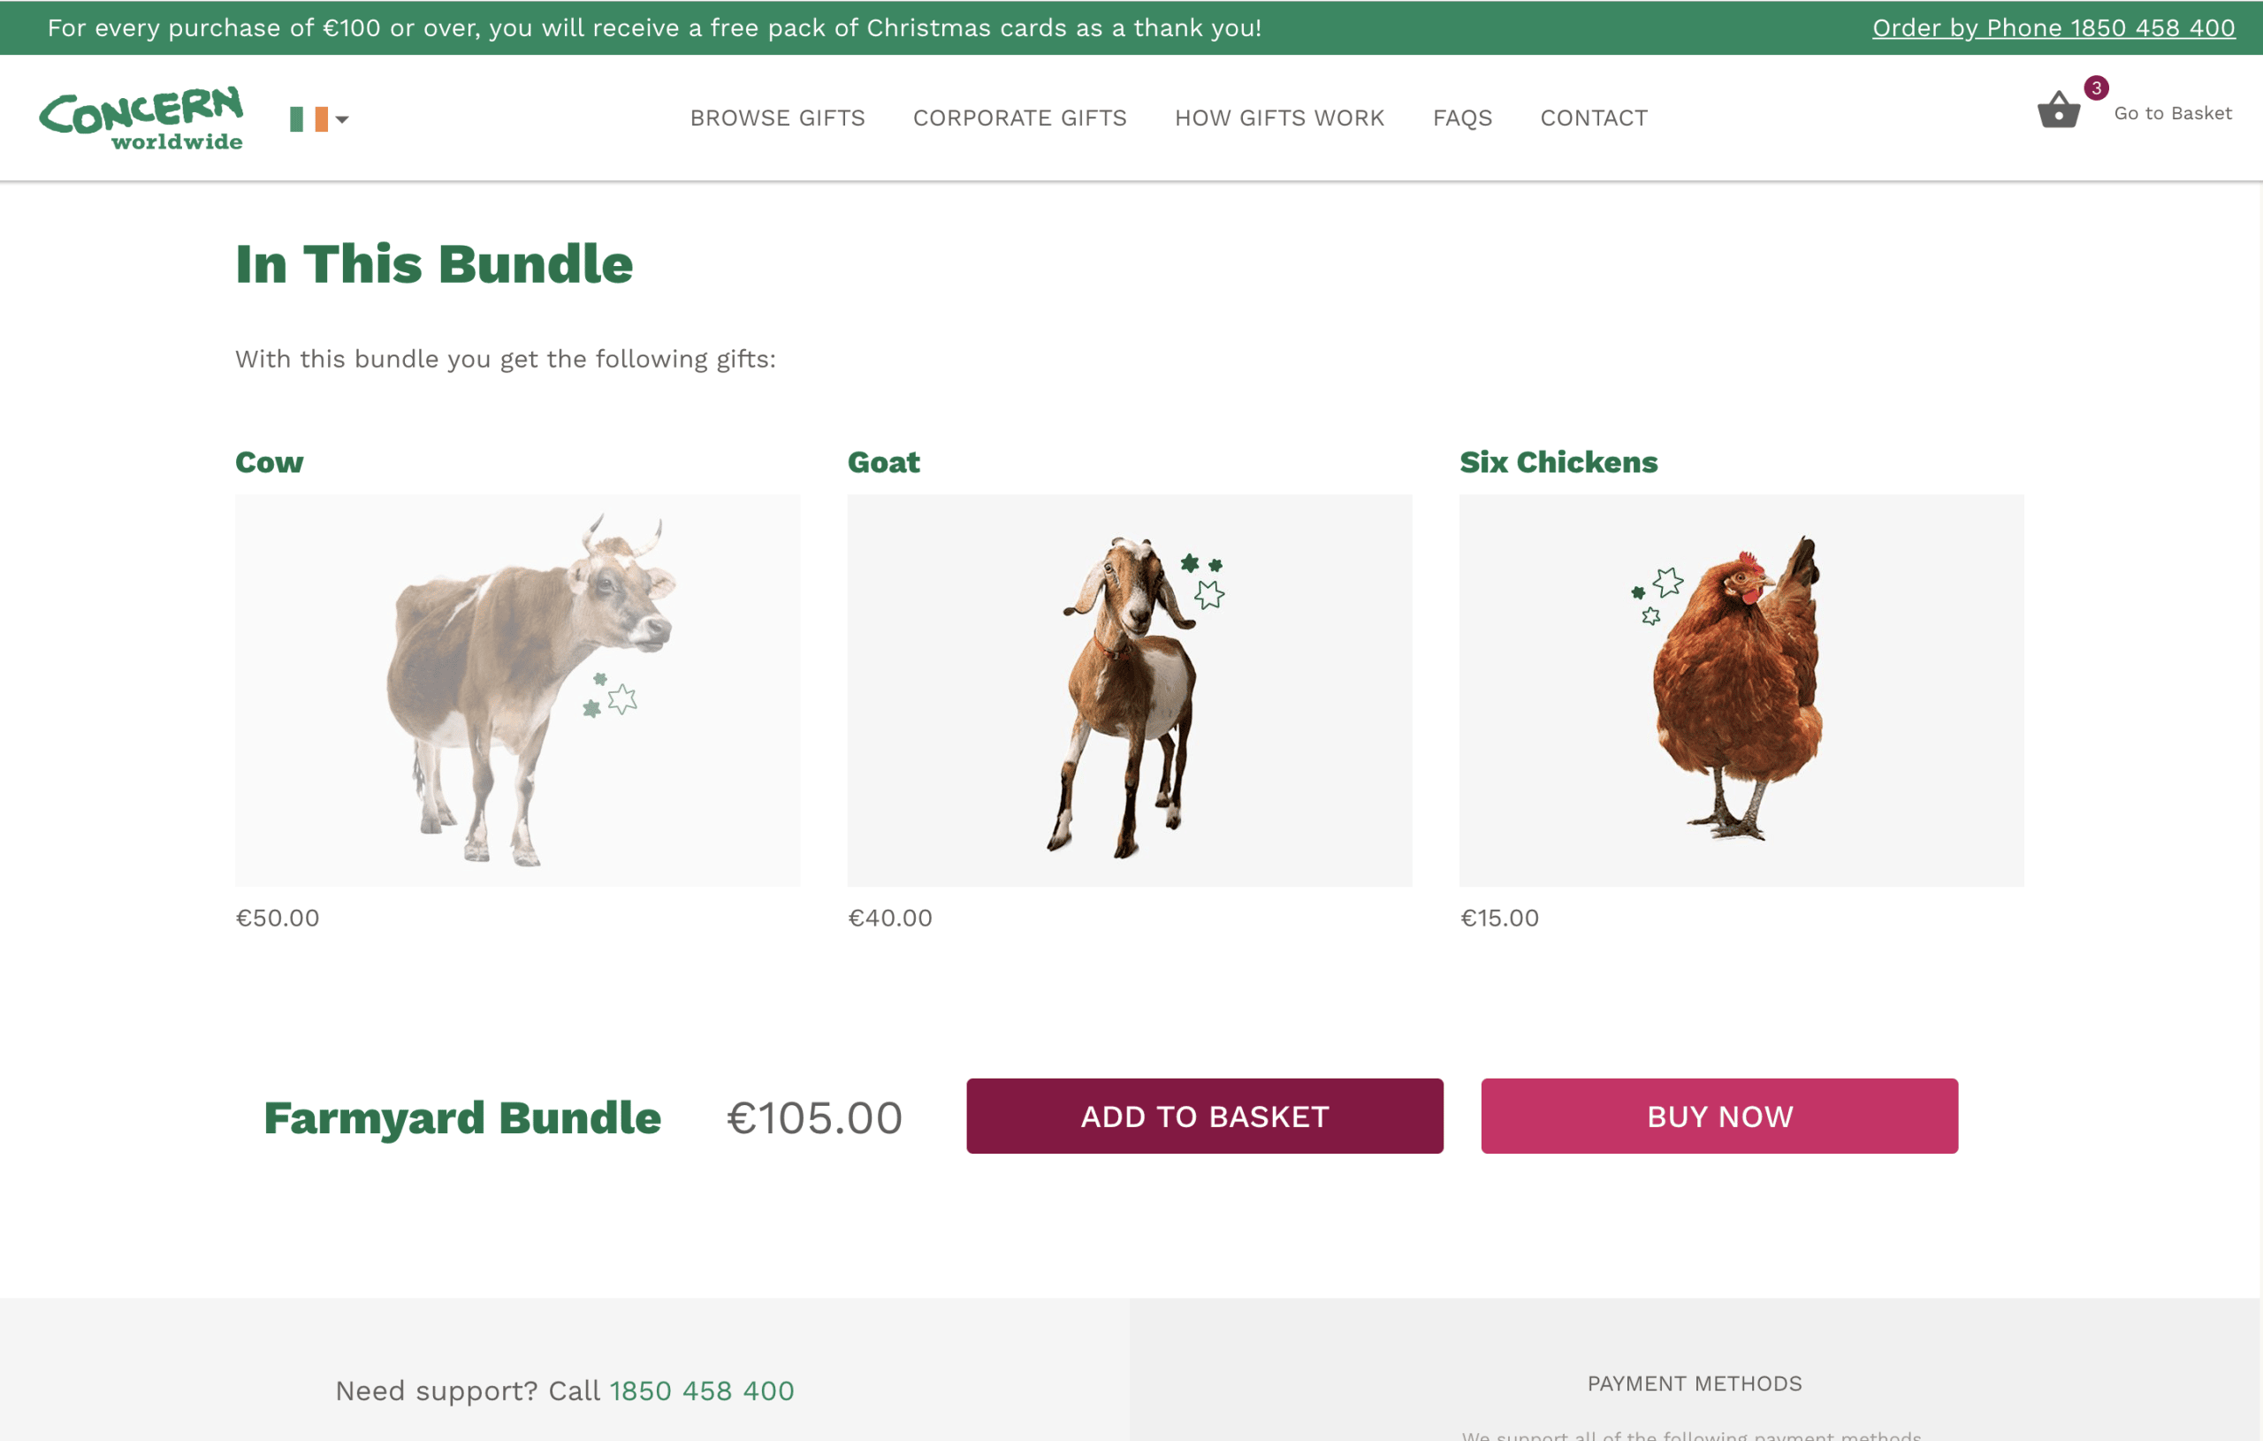Select the Irish flag country icon

(x=309, y=119)
